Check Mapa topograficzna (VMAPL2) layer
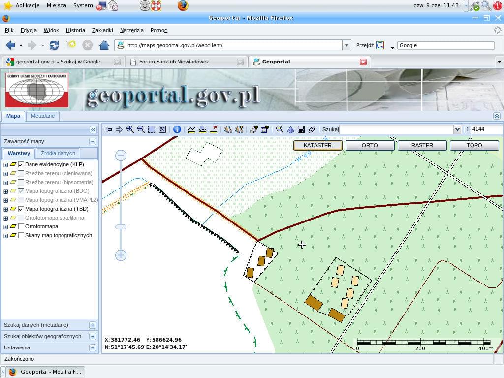504x378 pixels. pos(21,200)
